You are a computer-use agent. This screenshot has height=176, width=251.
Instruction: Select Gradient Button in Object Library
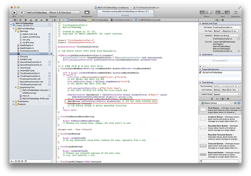(x=220, y=119)
